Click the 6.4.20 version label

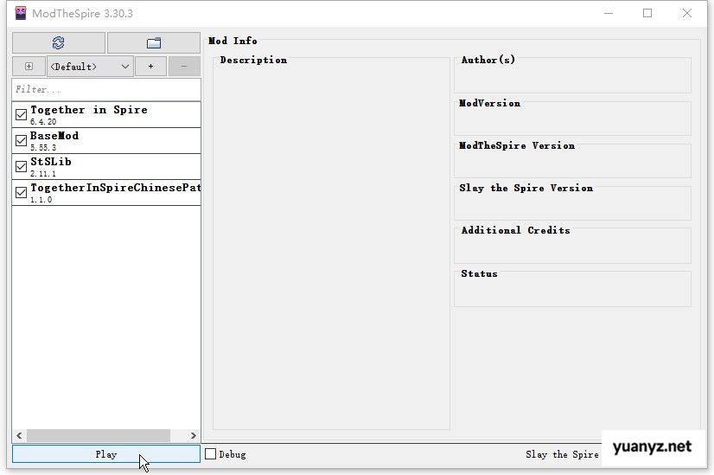coord(43,122)
